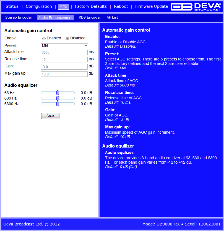Click the 6300 Hz equalizer slider handle
224x231 pixels.
coord(58,104)
